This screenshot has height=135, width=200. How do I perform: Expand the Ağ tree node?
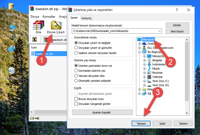pyautogui.click(x=139, y=94)
